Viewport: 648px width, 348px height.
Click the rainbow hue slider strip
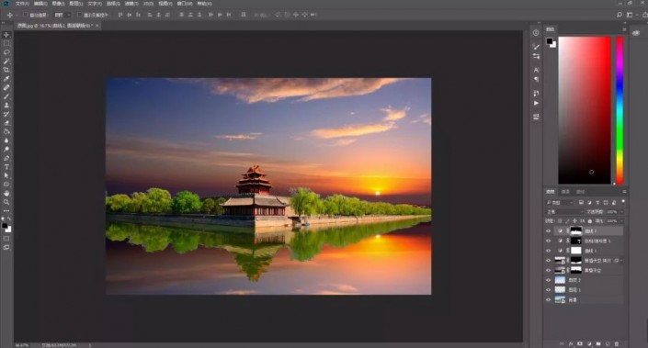[620, 110]
